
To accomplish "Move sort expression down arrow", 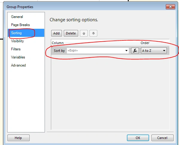I will 93,33.
